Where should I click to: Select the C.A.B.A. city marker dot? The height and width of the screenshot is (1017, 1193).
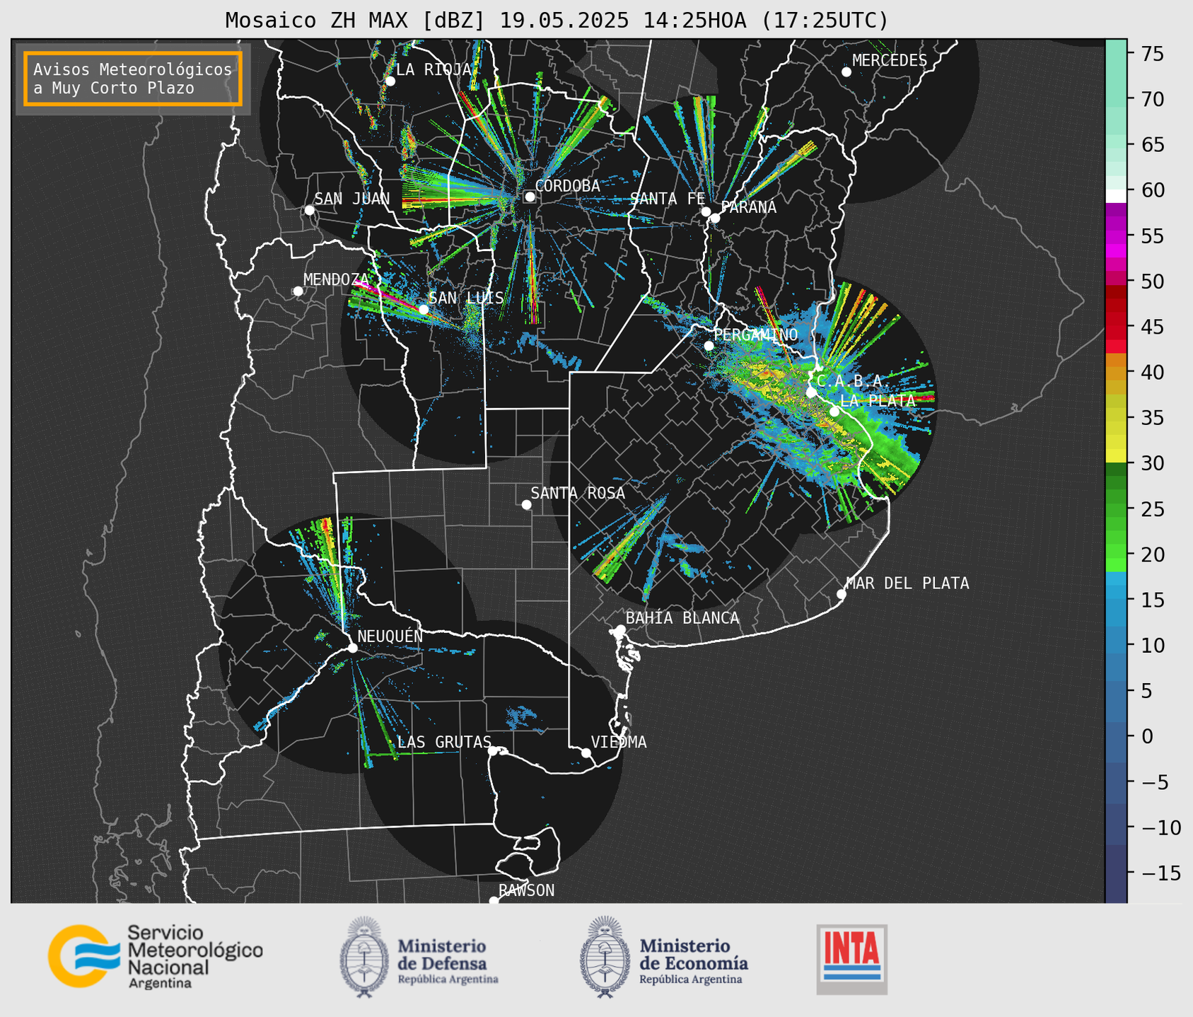click(x=811, y=393)
